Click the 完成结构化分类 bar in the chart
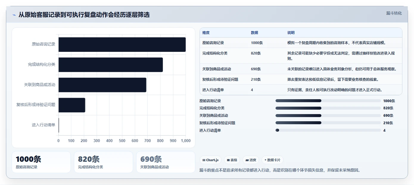This screenshot has width=414, height=185. (111, 65)
